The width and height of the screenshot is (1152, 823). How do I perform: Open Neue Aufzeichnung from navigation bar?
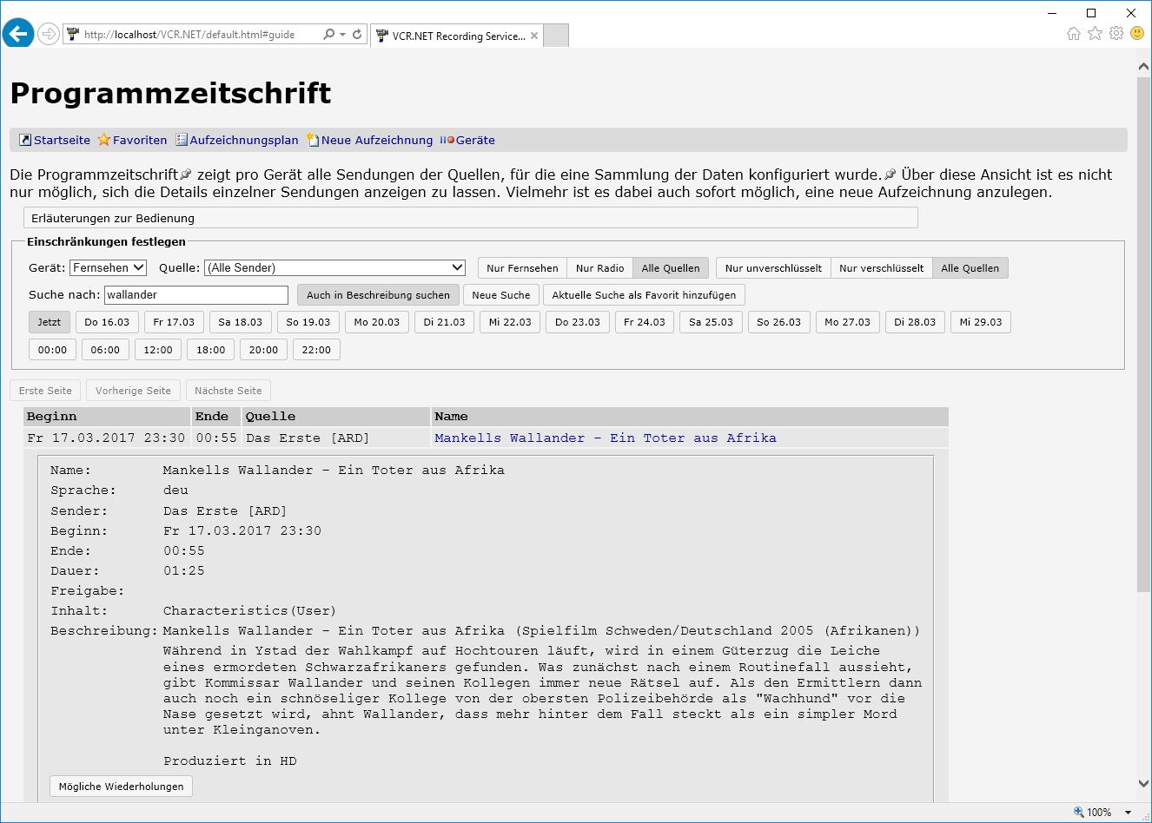[x=376, y=140]
